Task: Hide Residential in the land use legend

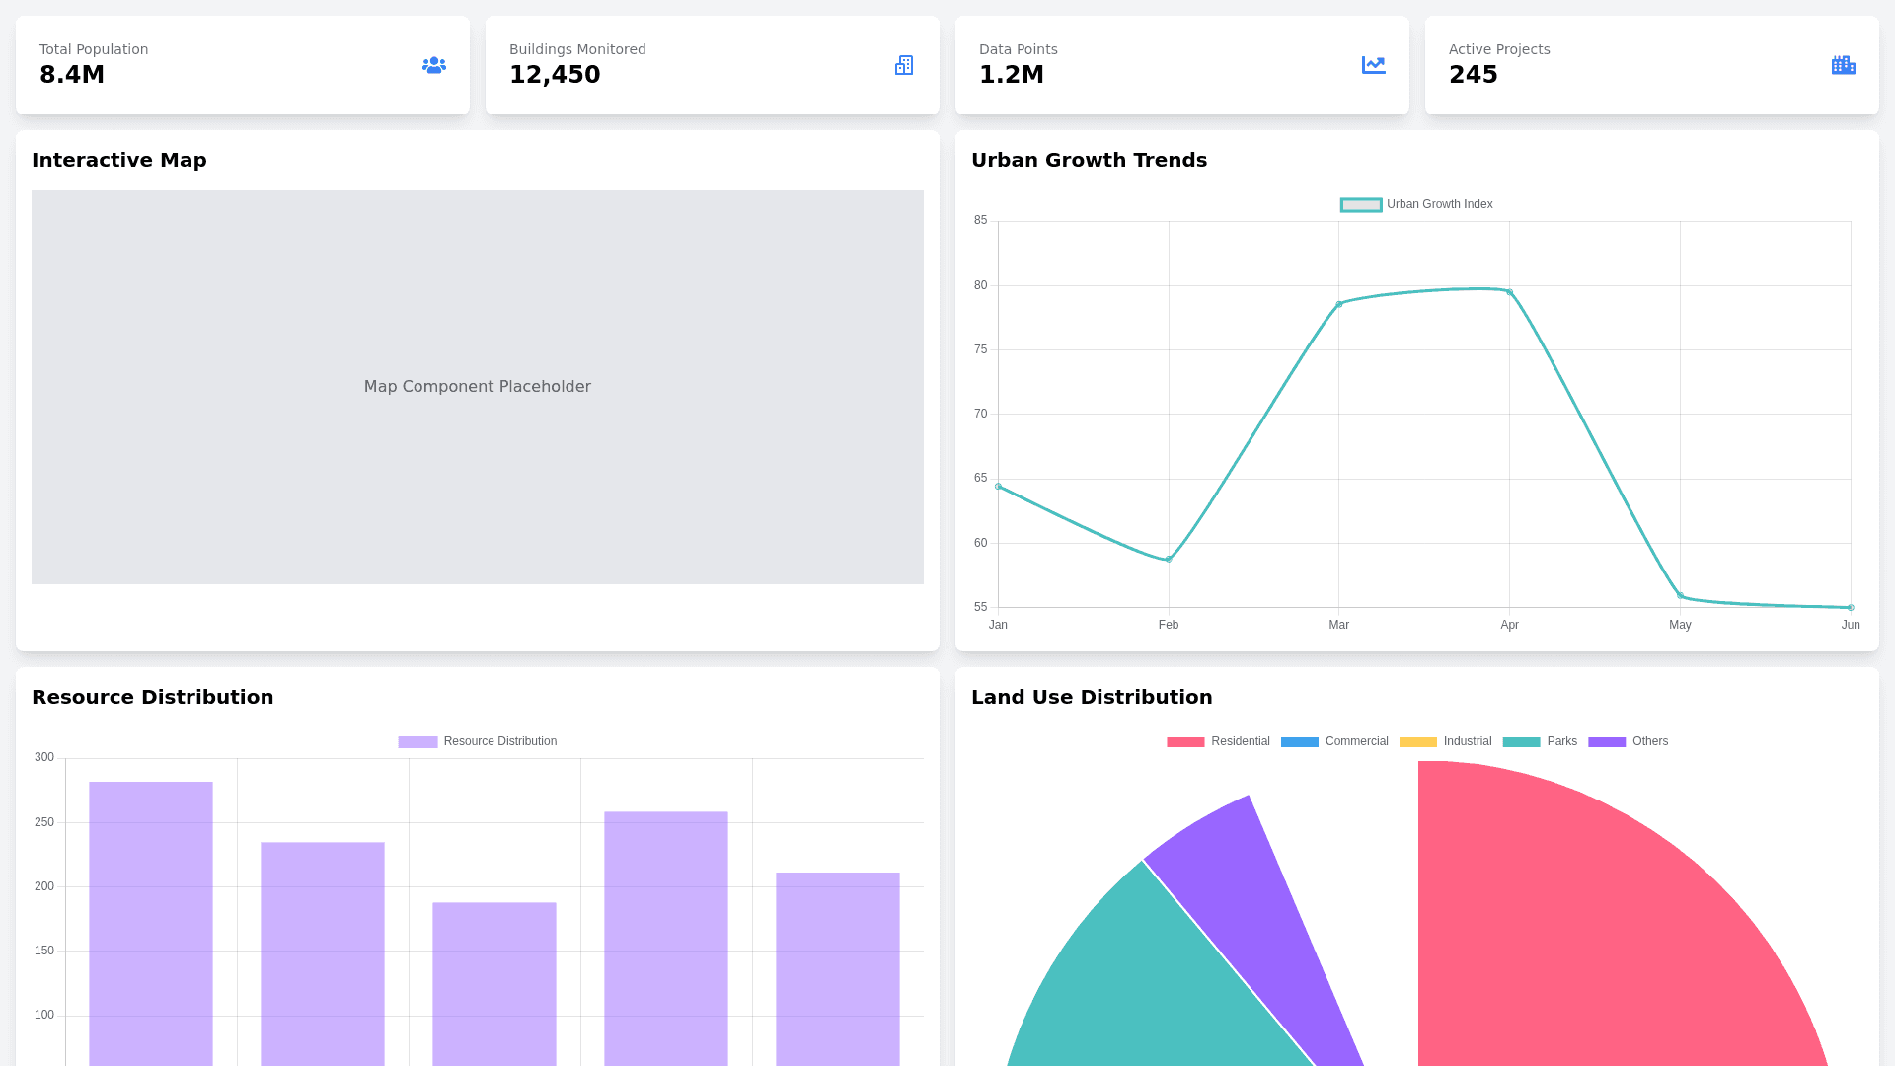Action: click(1218, 742)
